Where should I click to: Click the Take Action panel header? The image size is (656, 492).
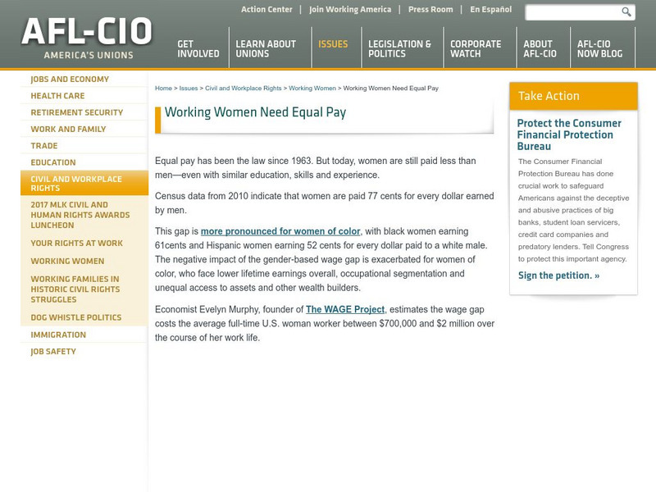[573, 96]
